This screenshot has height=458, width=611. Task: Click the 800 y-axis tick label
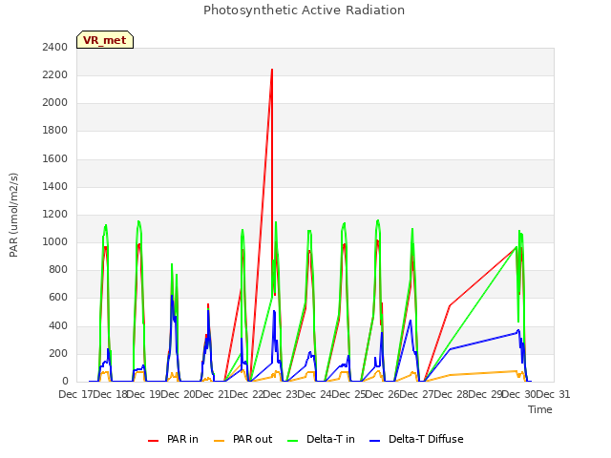(x=58, y=269)
